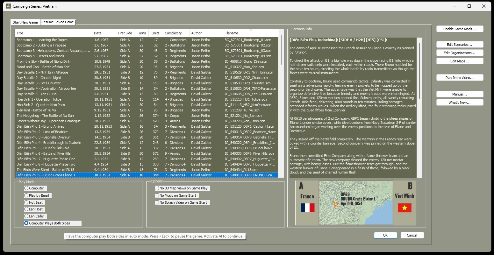Select Diên Biên Phu 3 - Gabrielle Overrun
Image resolution: width=494 pixels, height=255 pixels.
click(x=147, y=138)
